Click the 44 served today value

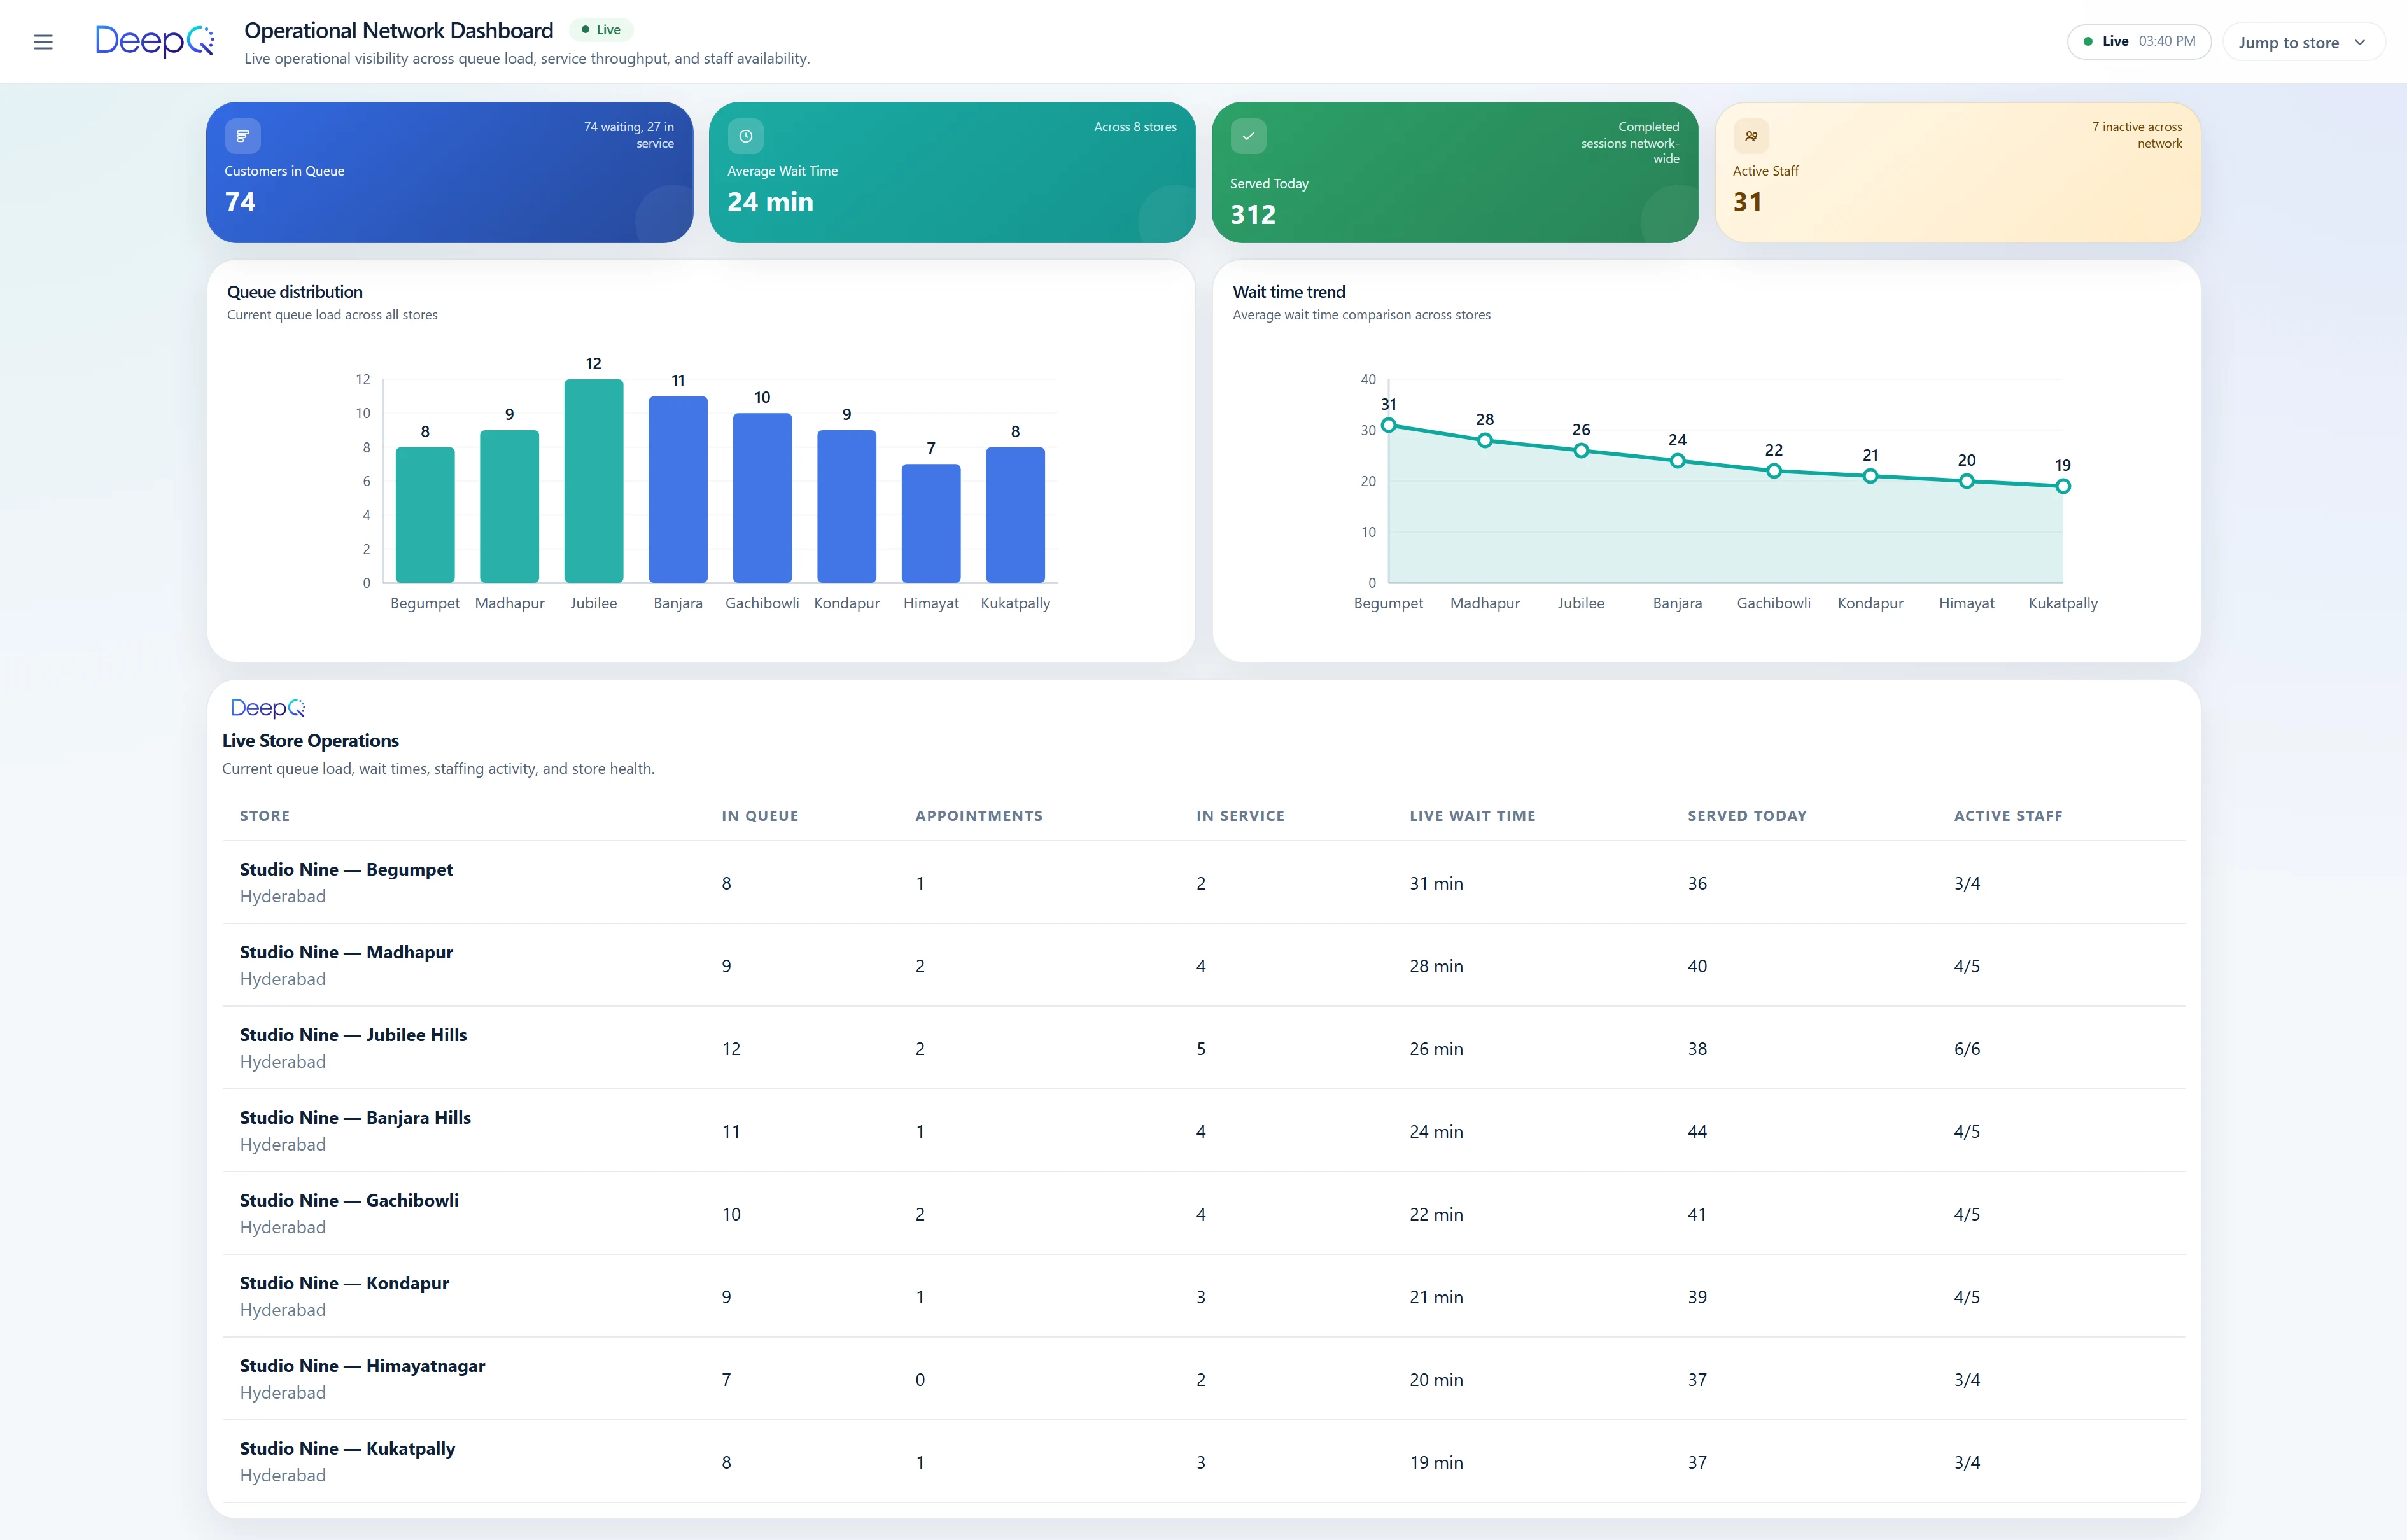pyautogui.click(x=1697, y=1131)
